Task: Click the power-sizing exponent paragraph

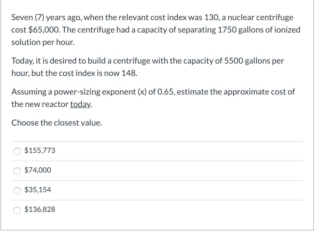Action: pyautogui.click(x=153, y=98)
